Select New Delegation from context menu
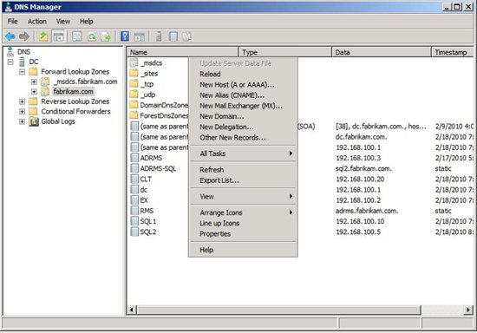Image resolution: width=477 pixels, height=333 pixels. tap(243, 127)
